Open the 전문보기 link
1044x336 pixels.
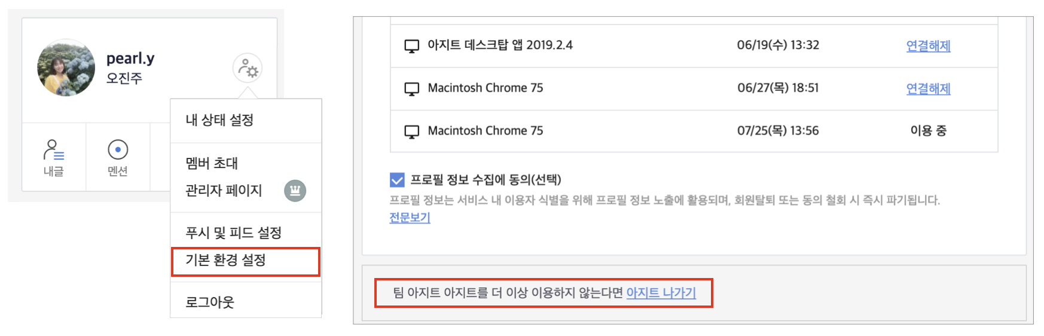pos(410,217)
